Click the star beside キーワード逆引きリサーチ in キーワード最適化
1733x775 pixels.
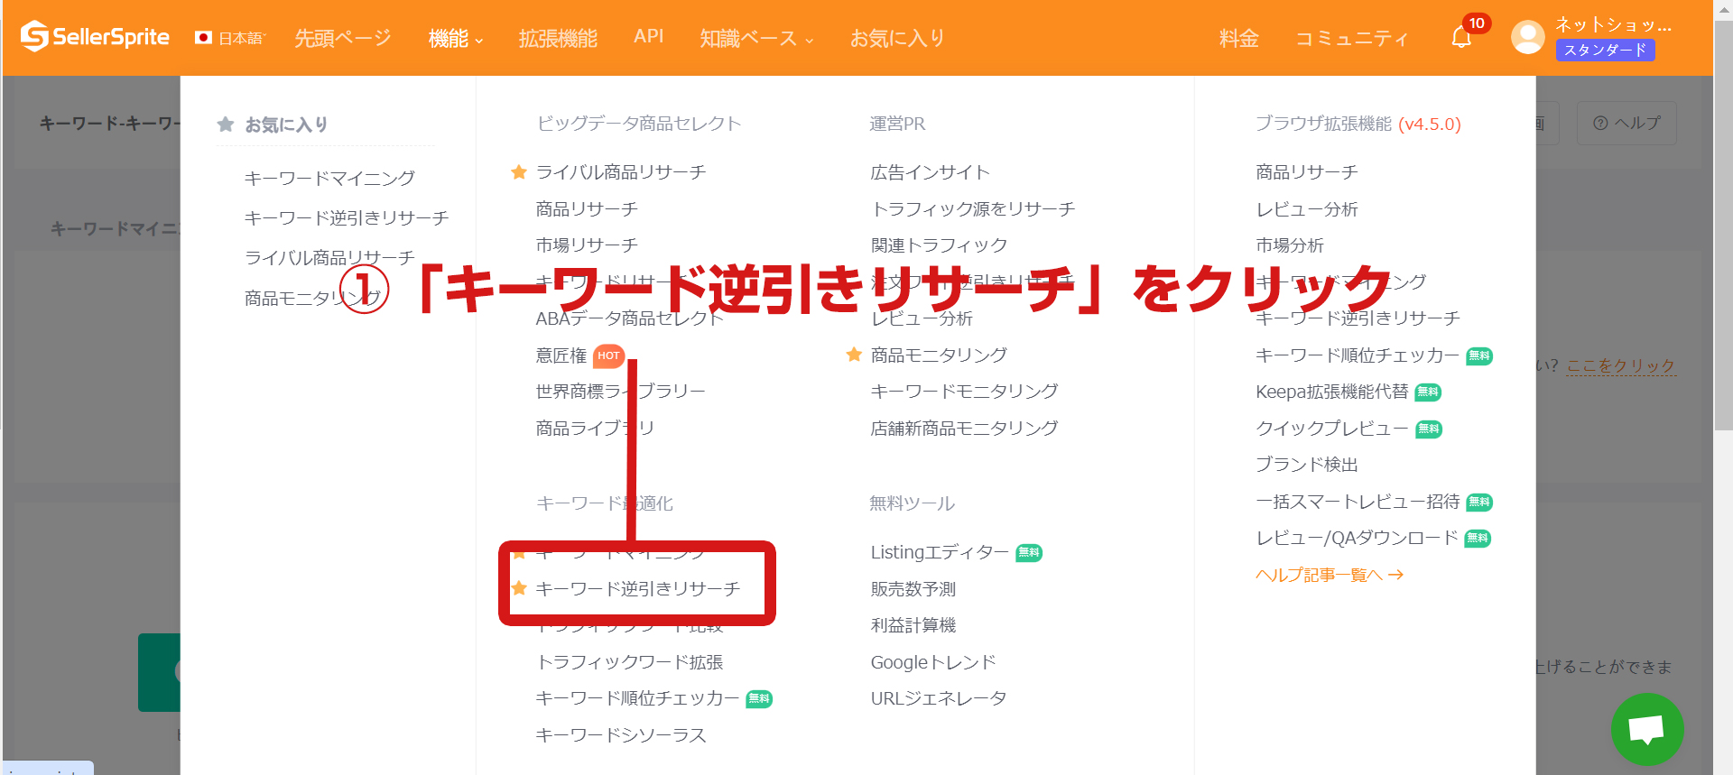point(519,588)
